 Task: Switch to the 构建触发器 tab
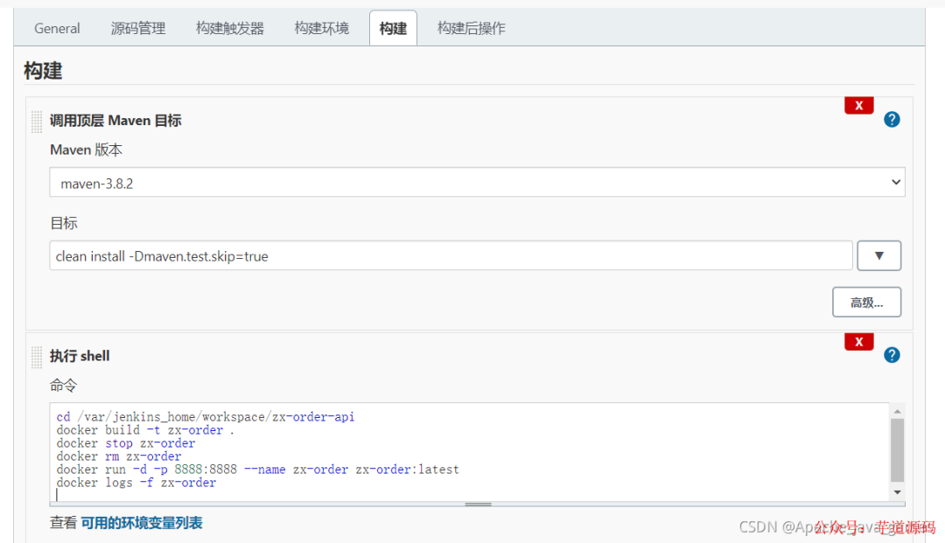click(229, 28)
